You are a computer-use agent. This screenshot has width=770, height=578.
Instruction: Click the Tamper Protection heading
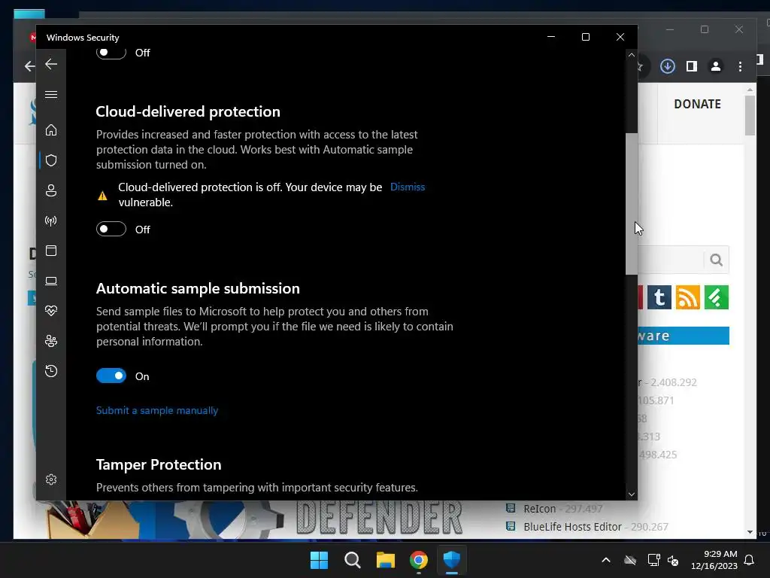pos(159,464)
